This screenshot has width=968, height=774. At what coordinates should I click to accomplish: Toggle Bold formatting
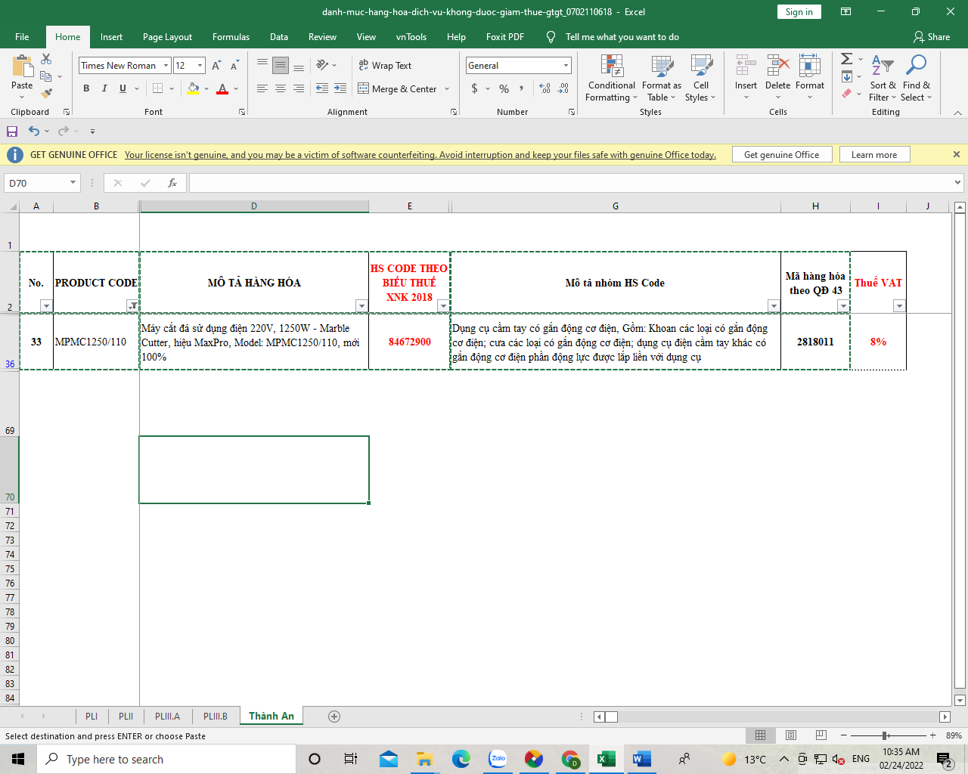[x=86, y=88]
